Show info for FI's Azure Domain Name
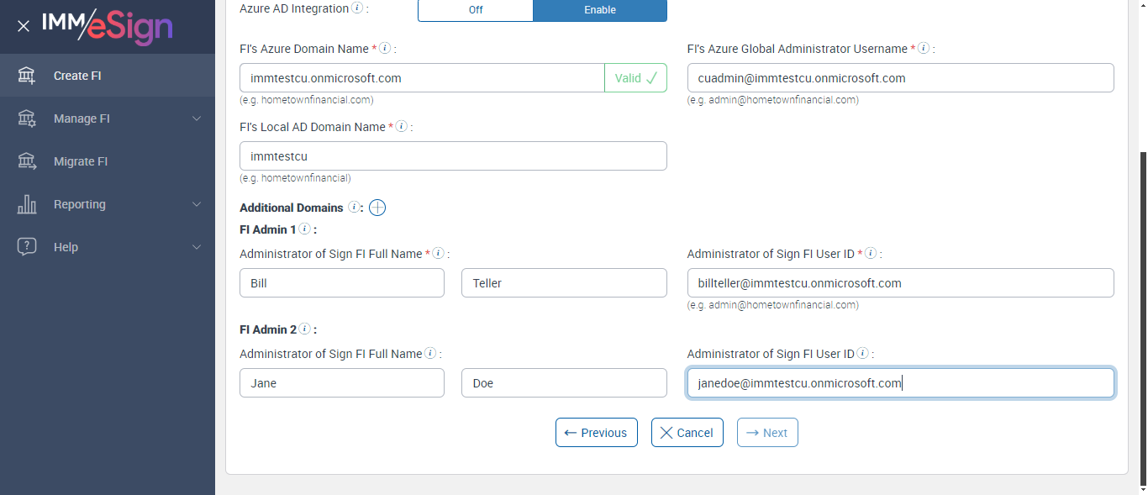This screenshot has height=495, width=1148. pyautogui.click(x=385, y=49)
